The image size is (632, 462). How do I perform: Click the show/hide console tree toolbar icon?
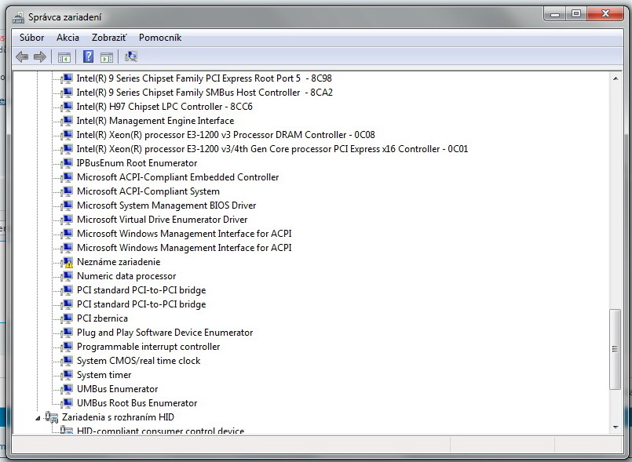(64, 57)
